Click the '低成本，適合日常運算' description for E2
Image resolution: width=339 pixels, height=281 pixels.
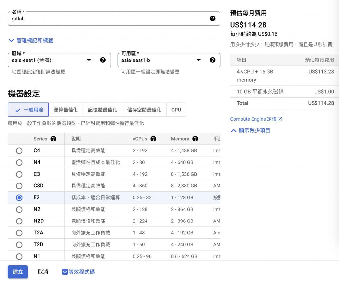(95, 197)
